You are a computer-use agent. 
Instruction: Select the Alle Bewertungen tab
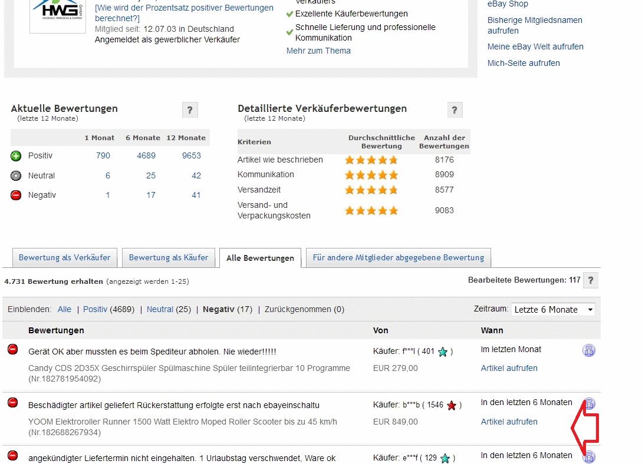(x=260, y=258)
